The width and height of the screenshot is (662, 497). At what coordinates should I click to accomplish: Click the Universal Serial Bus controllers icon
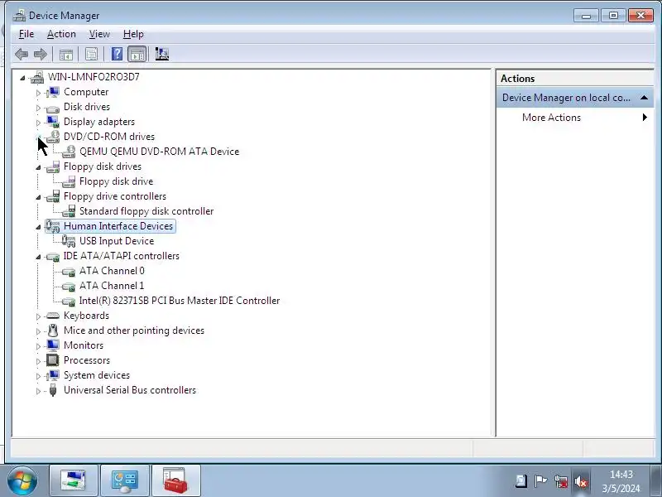(x=53, y=390)
